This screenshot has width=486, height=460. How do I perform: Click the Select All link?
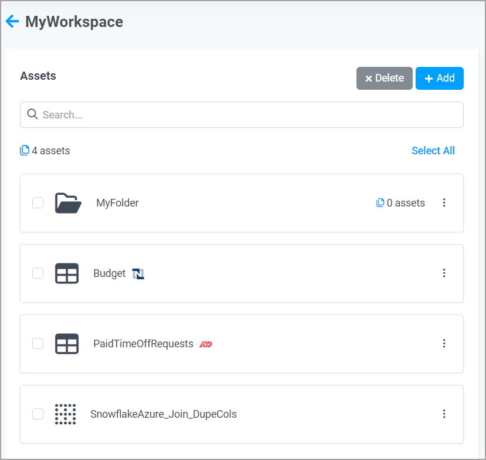coord(433,150)
